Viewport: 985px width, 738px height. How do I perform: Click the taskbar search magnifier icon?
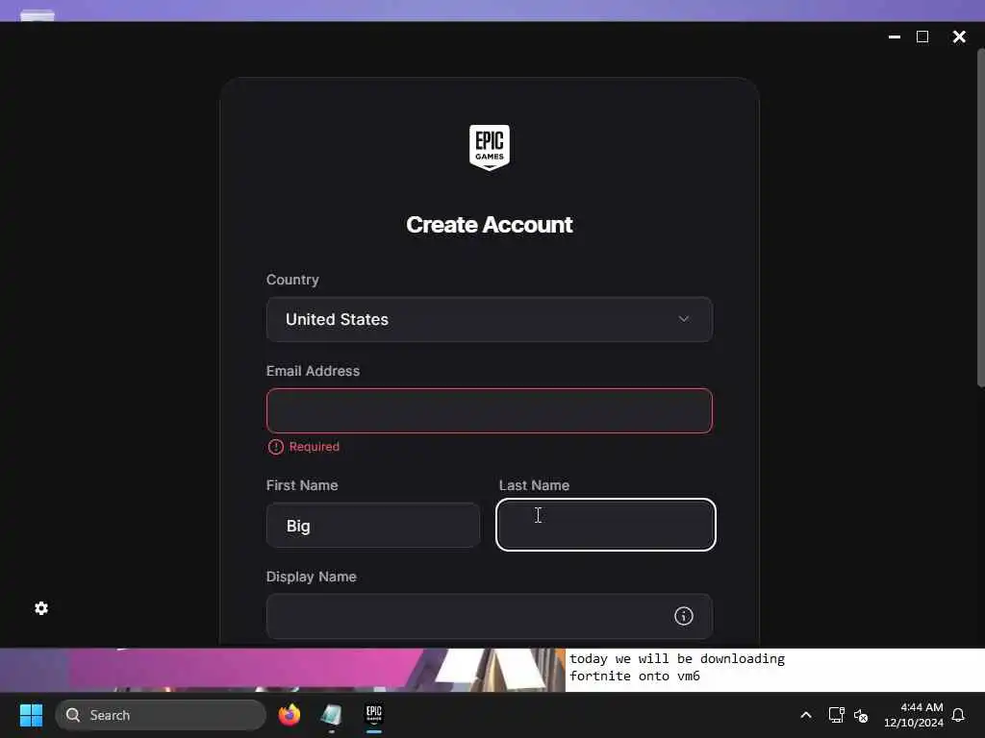tap(73, 715)
